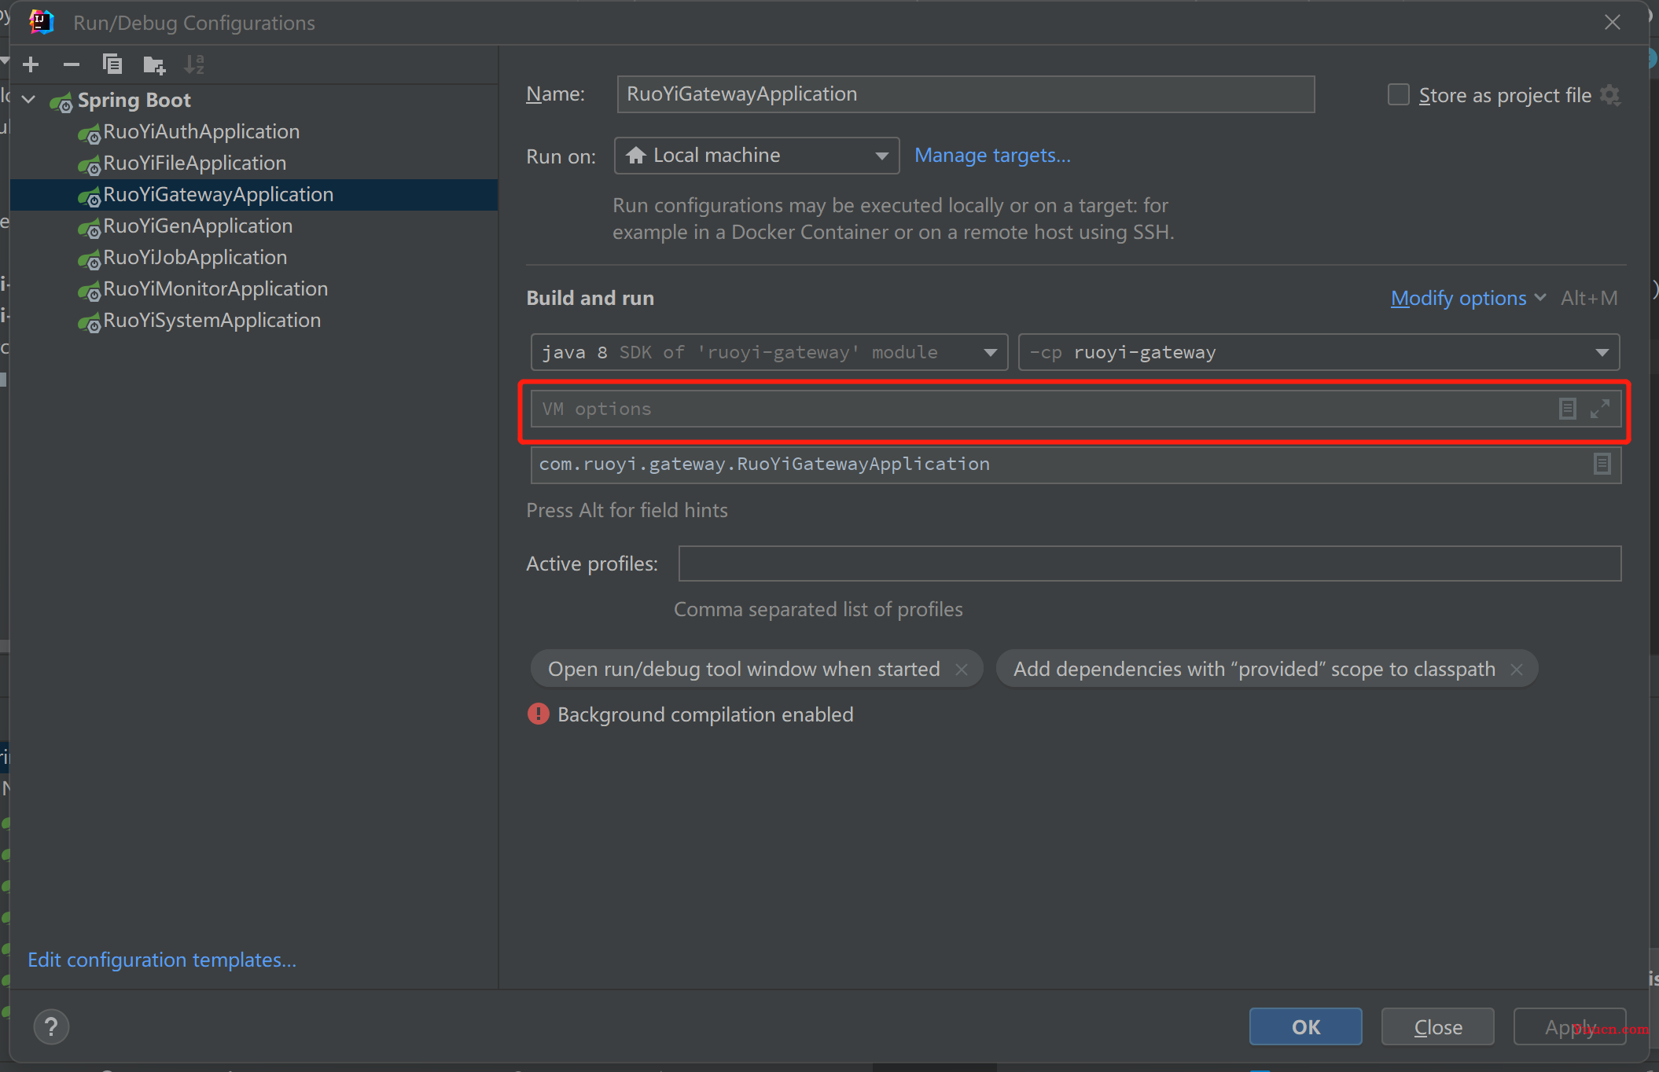
Task: Open the java 8 SDK dropdown
Action: pyautogui.click(x=769, y=352)
